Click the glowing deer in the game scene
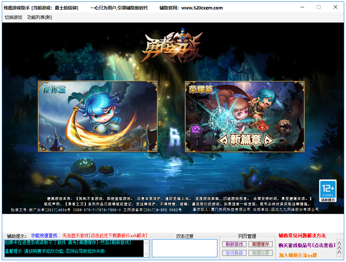This screenshot has width=346, height=262. (174, 137)
